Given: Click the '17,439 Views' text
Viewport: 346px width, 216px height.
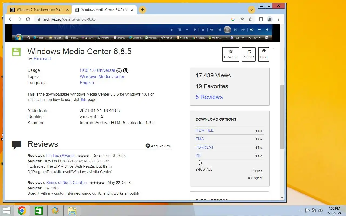Looking at the screenshot, I should pos(213,76).
